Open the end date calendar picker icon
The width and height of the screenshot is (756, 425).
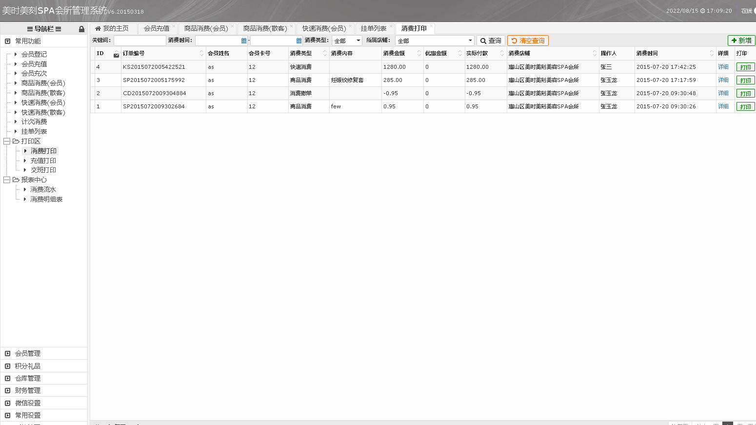click(x=299, y=41)
